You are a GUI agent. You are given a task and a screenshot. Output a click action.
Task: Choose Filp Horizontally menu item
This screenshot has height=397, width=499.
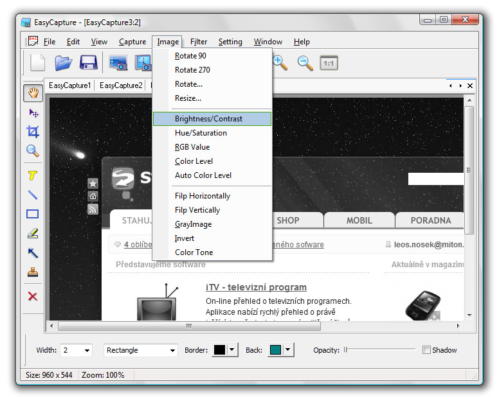coord(212,196)
